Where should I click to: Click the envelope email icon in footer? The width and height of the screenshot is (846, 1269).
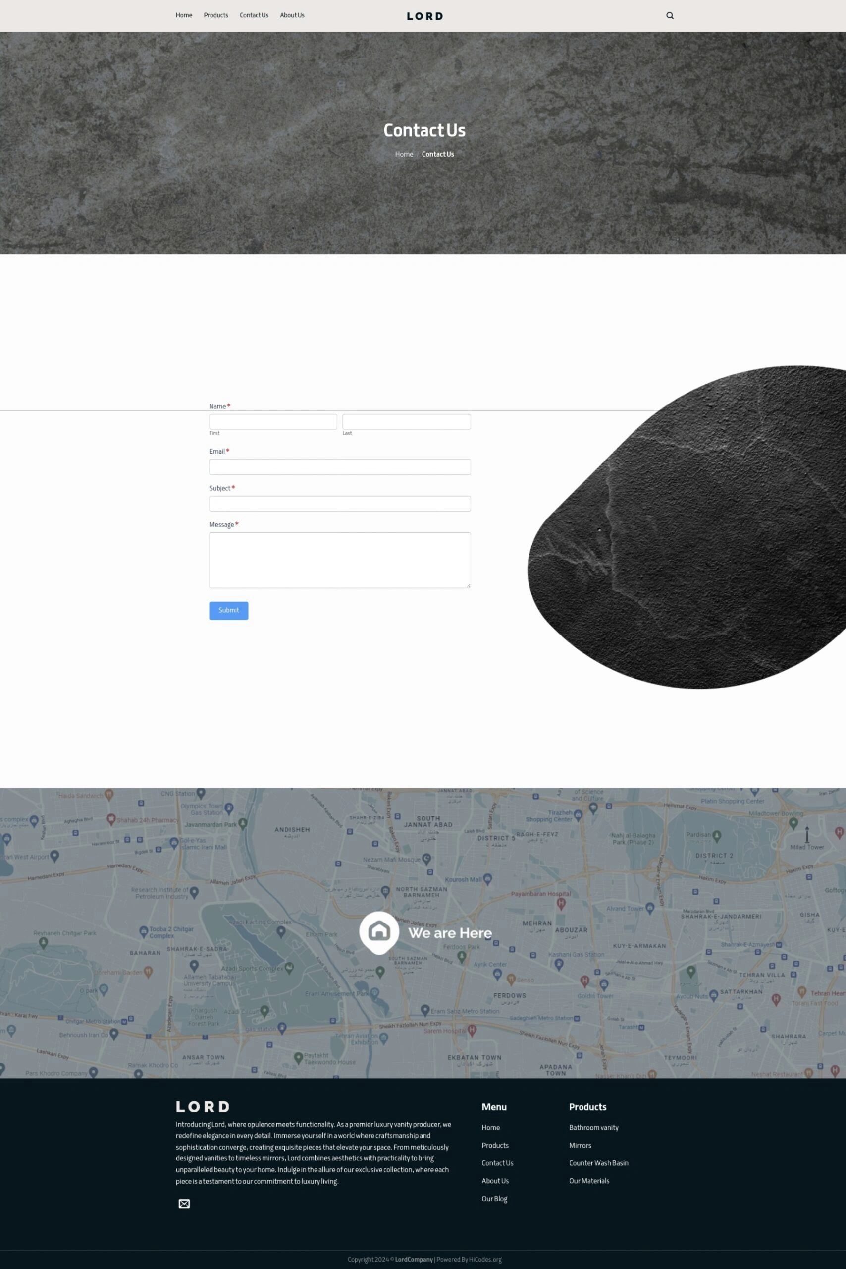click(184, 1203)
